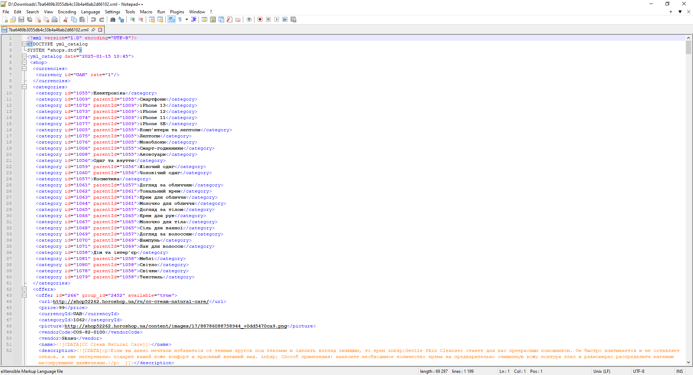Image resolution: width=693 pixels, height=375 pixels.
Task: Open the cc-cream-natural-care URL link
Action: point(131,302)
